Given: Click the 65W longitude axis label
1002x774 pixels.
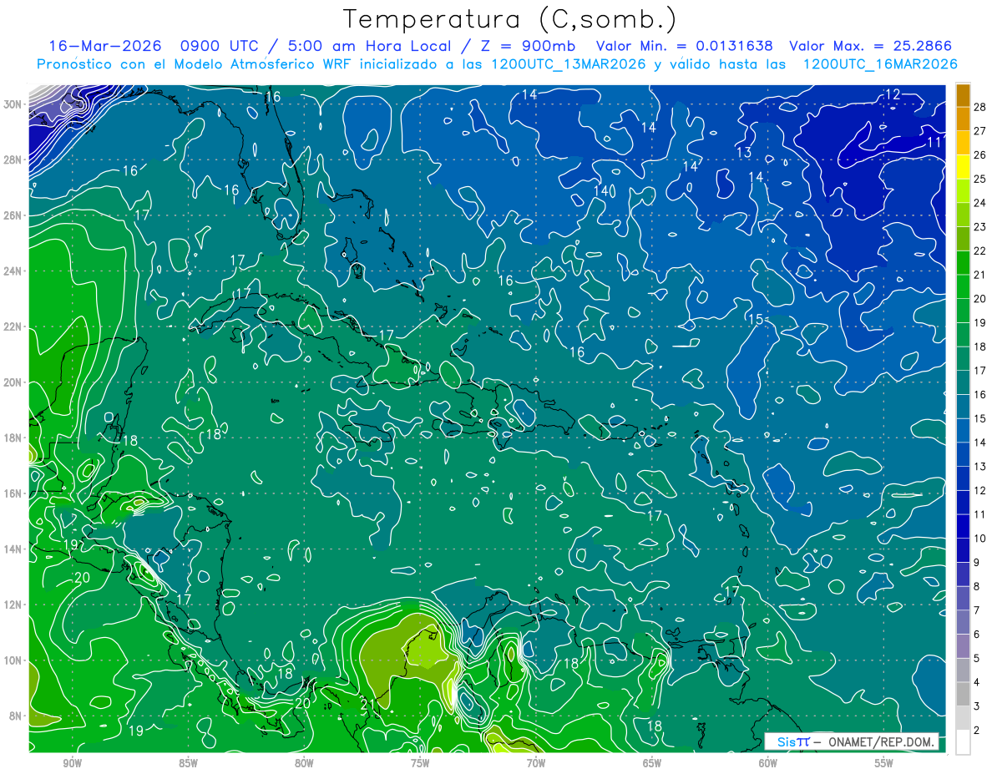Looking at the screenshot, I should tap(652, 763).
